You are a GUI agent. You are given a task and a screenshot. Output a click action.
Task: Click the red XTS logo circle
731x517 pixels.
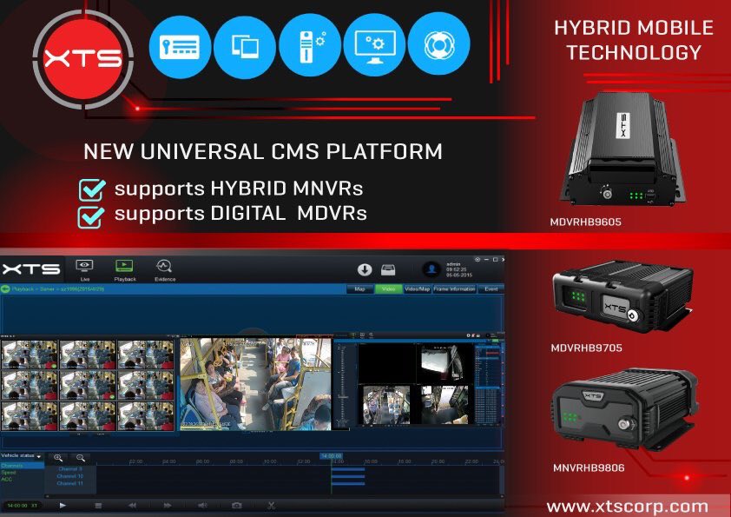click(82, 59)
